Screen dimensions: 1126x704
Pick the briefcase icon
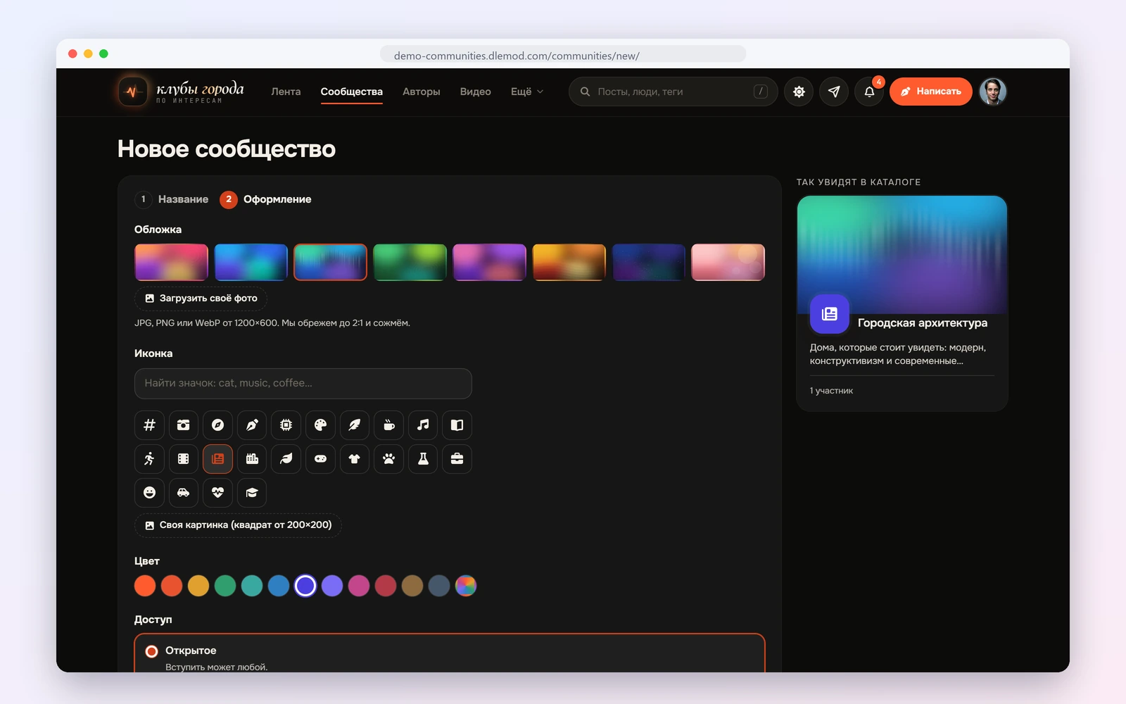click(x=457, y=459)
